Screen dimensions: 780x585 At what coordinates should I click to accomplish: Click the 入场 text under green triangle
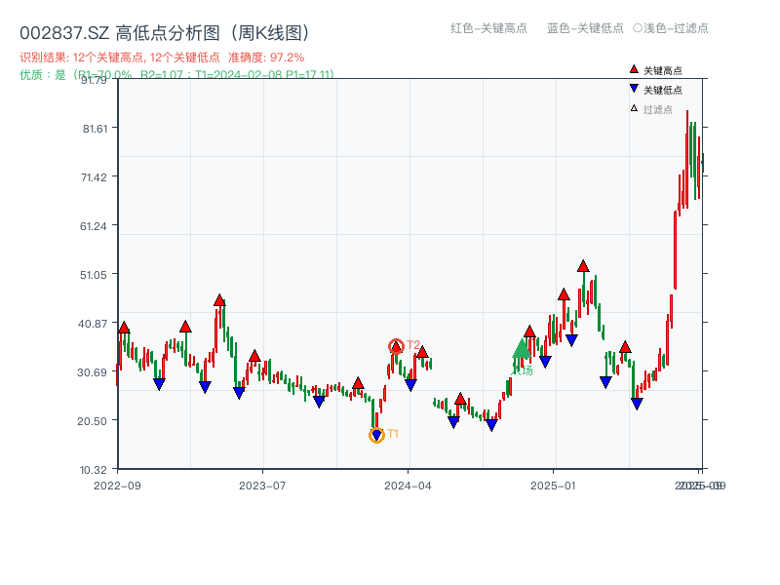point(523,370)
